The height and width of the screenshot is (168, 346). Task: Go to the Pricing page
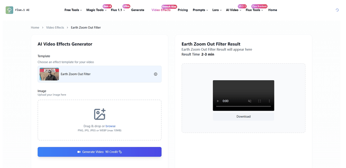[183, 10]
